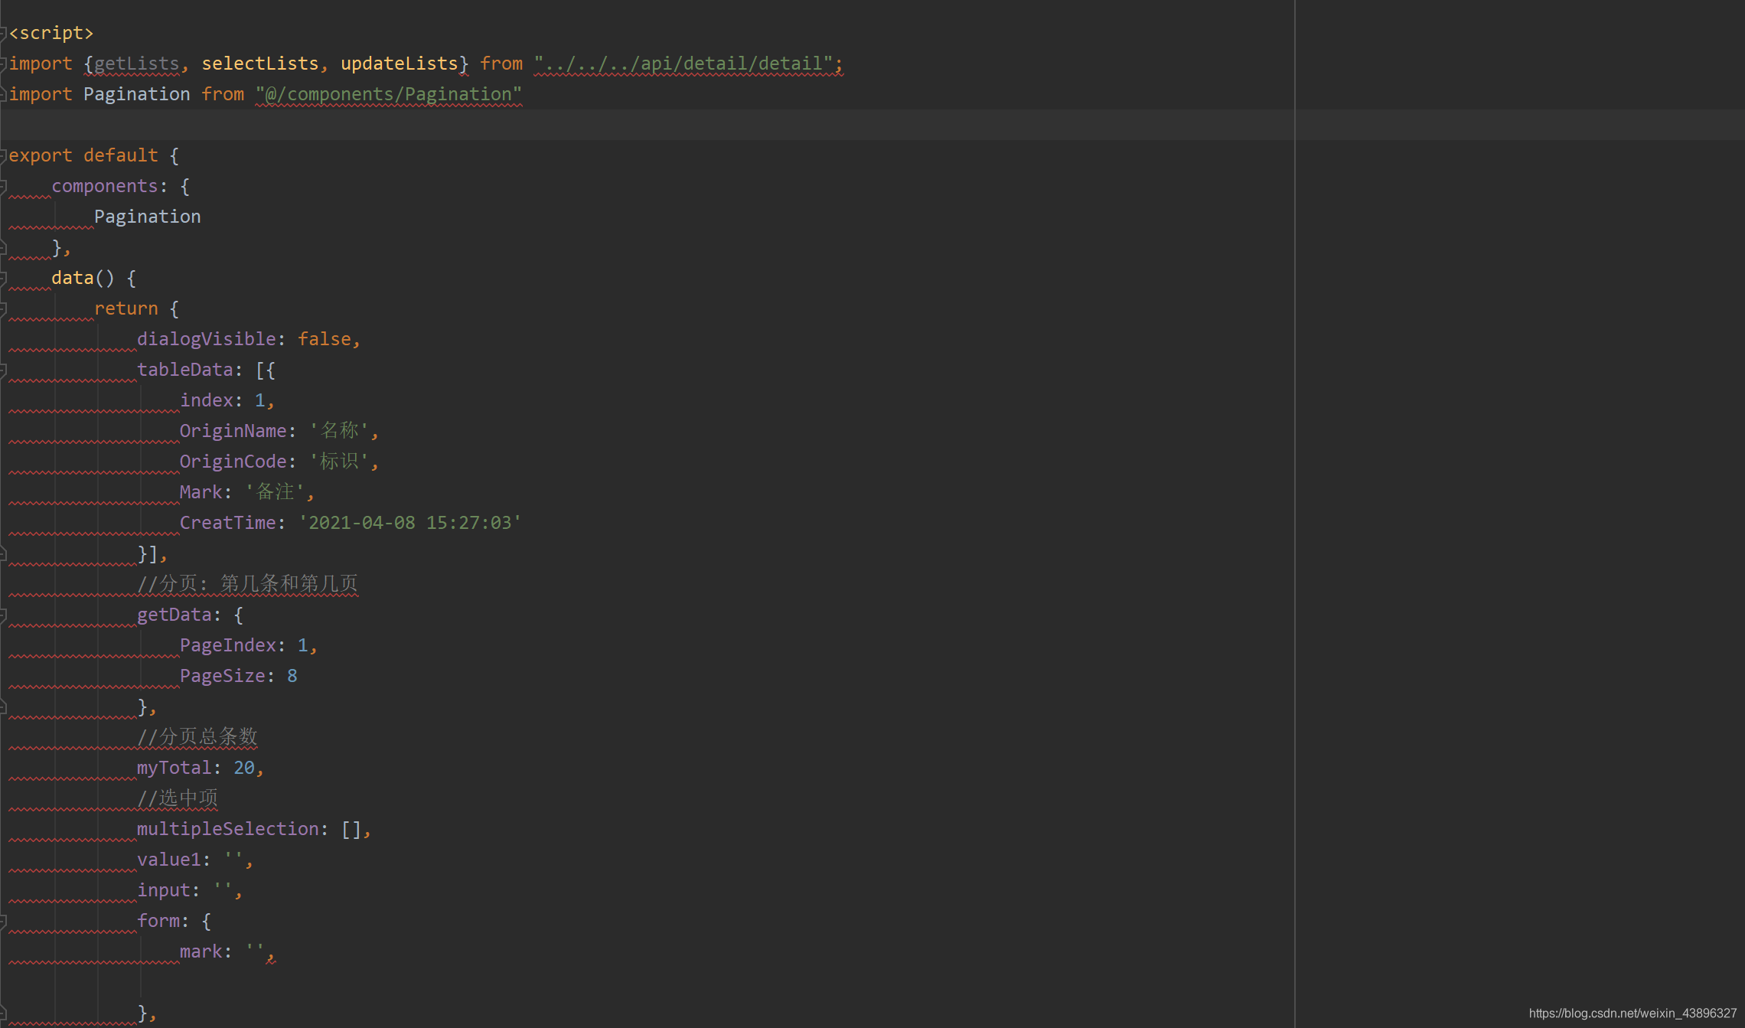Collapse the data() function fold marker
Viewport: 1745px width, 1028px height.
pos(3,278)
